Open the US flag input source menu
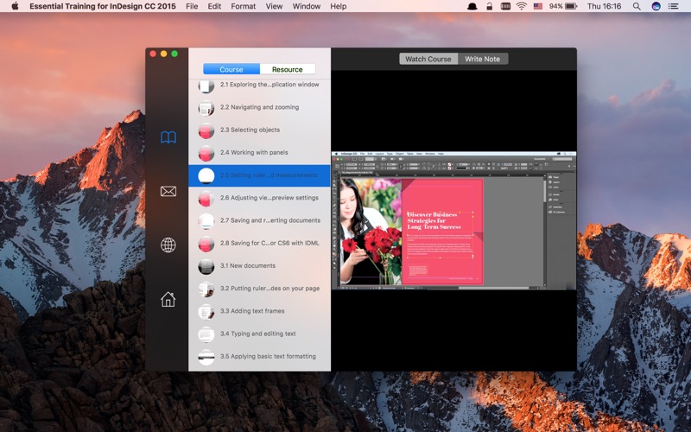 coord(538,6)
